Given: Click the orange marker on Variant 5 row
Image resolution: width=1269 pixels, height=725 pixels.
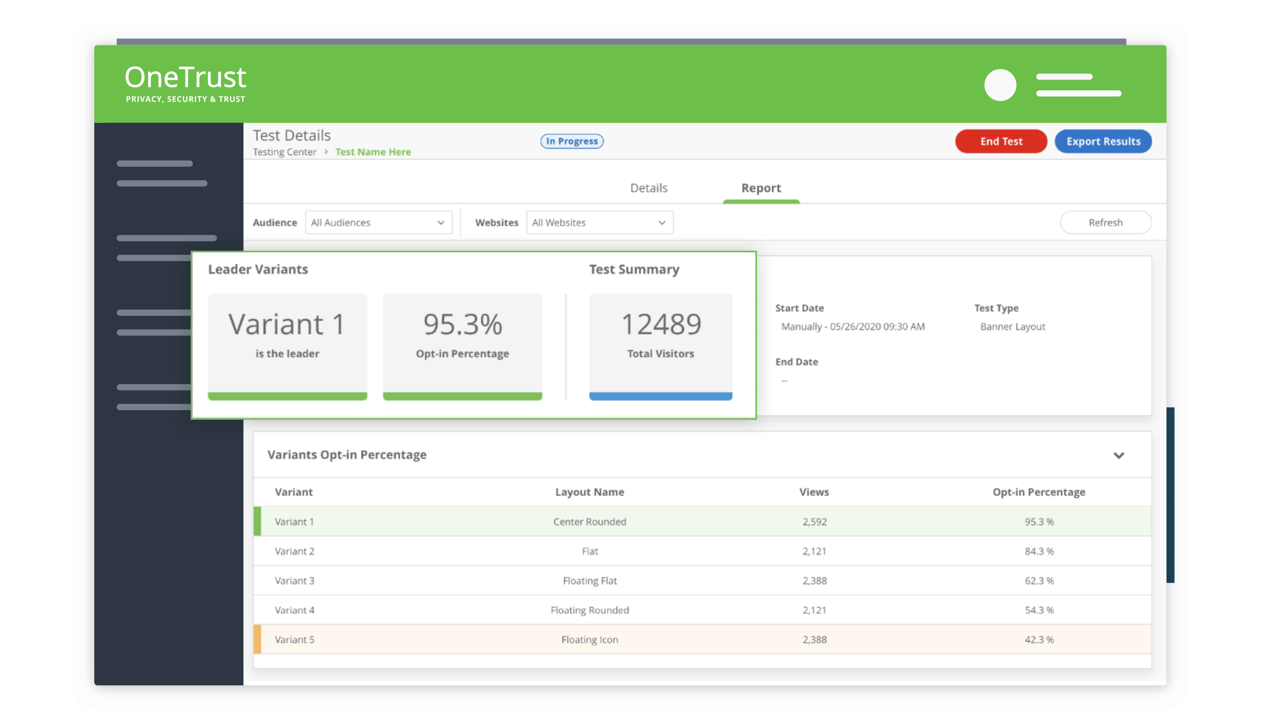Looking at the screenshot, I should [x=257, y=640].
